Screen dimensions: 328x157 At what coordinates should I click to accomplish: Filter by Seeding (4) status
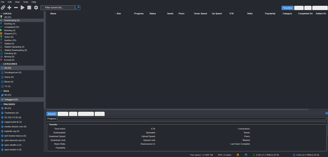coord(22,24)
